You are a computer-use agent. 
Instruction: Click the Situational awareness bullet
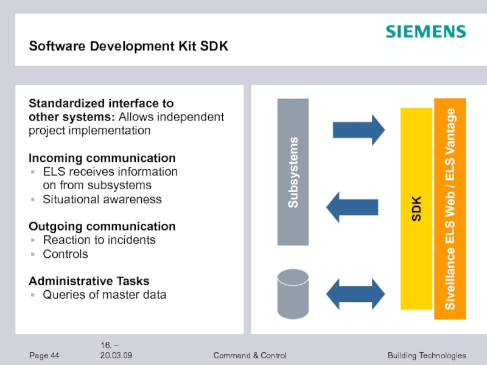click(102, 200)
